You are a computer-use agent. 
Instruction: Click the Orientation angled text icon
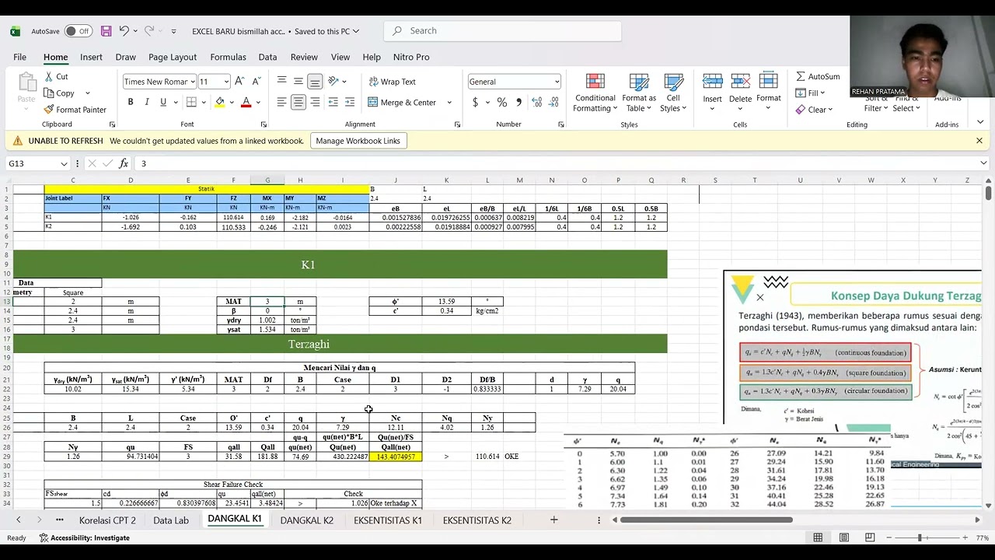pyautogui.click(x=333, y=81)
